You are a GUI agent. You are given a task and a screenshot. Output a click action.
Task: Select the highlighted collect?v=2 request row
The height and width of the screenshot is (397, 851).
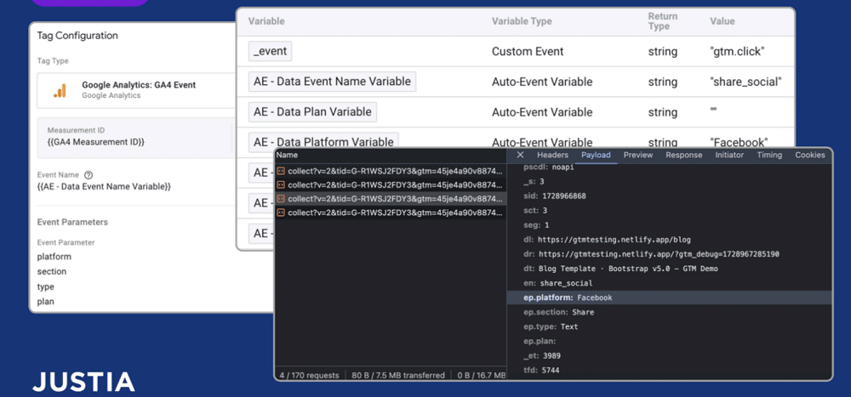tap(391, 199)
